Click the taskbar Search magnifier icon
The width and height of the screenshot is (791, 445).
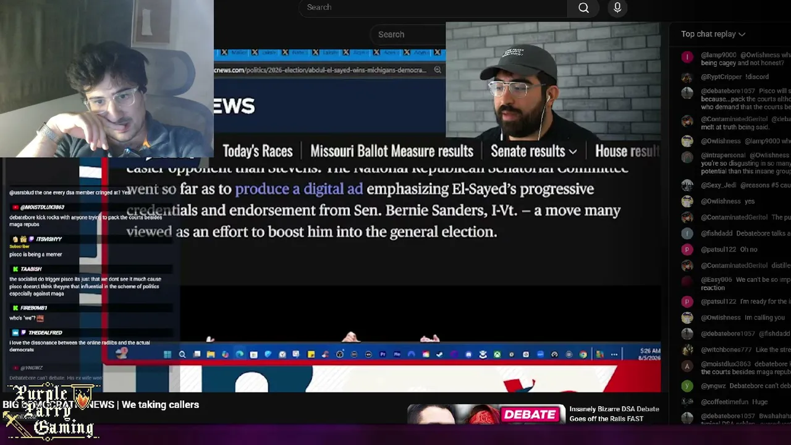click(x=182, y=355)
